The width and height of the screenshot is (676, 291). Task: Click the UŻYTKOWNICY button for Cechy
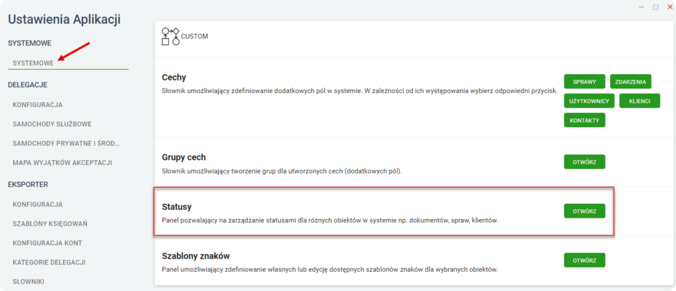tap(589, 101)
